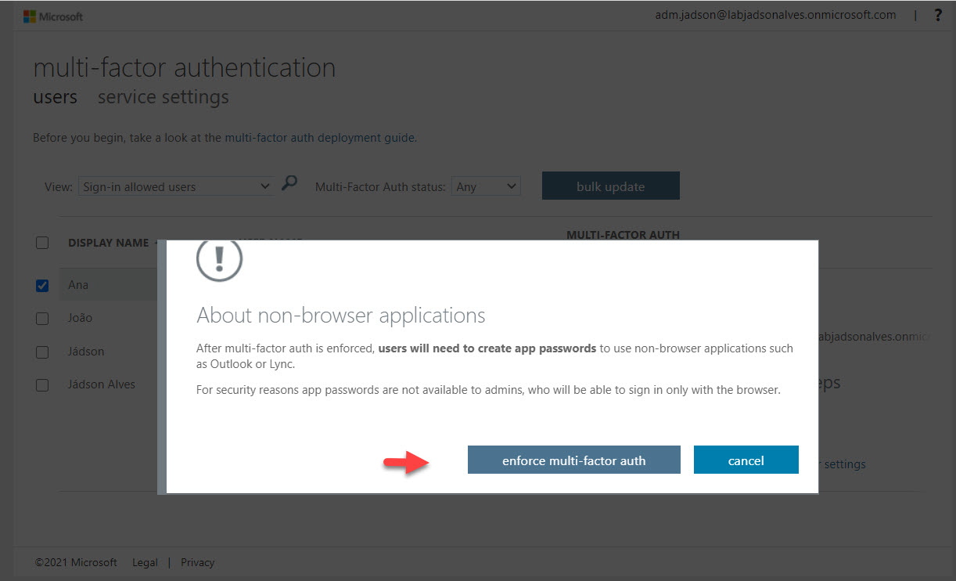The image size is (956, 581).
Task: Check the checkbox next to João
Action: pos(42,319)
